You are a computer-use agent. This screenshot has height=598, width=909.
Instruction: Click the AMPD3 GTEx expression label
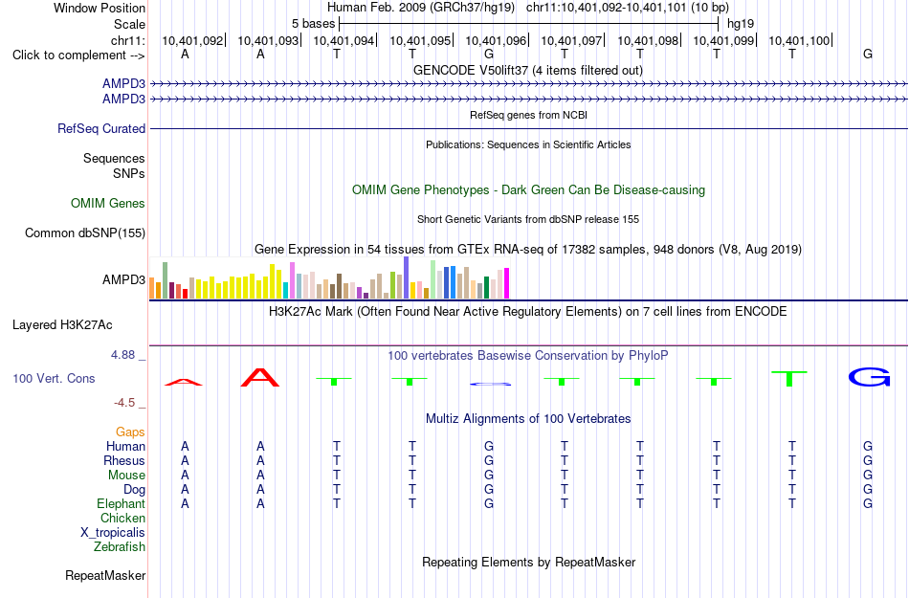(x=123, y=280)
